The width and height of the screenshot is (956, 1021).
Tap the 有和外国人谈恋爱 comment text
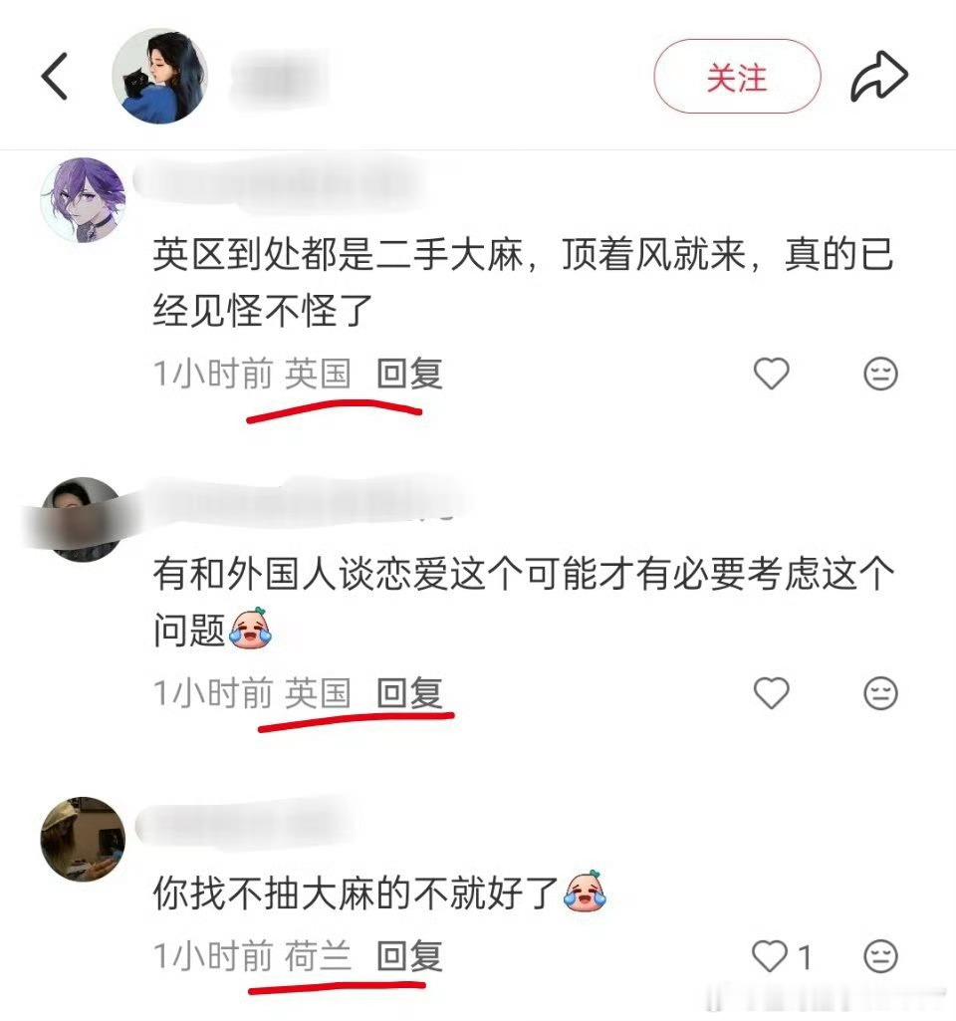coord(524,602)
